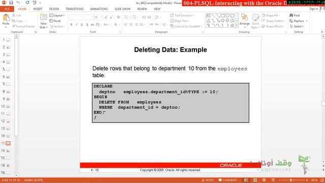Toggle Underline formatting
325x183 pixels.
coord(82,25)
